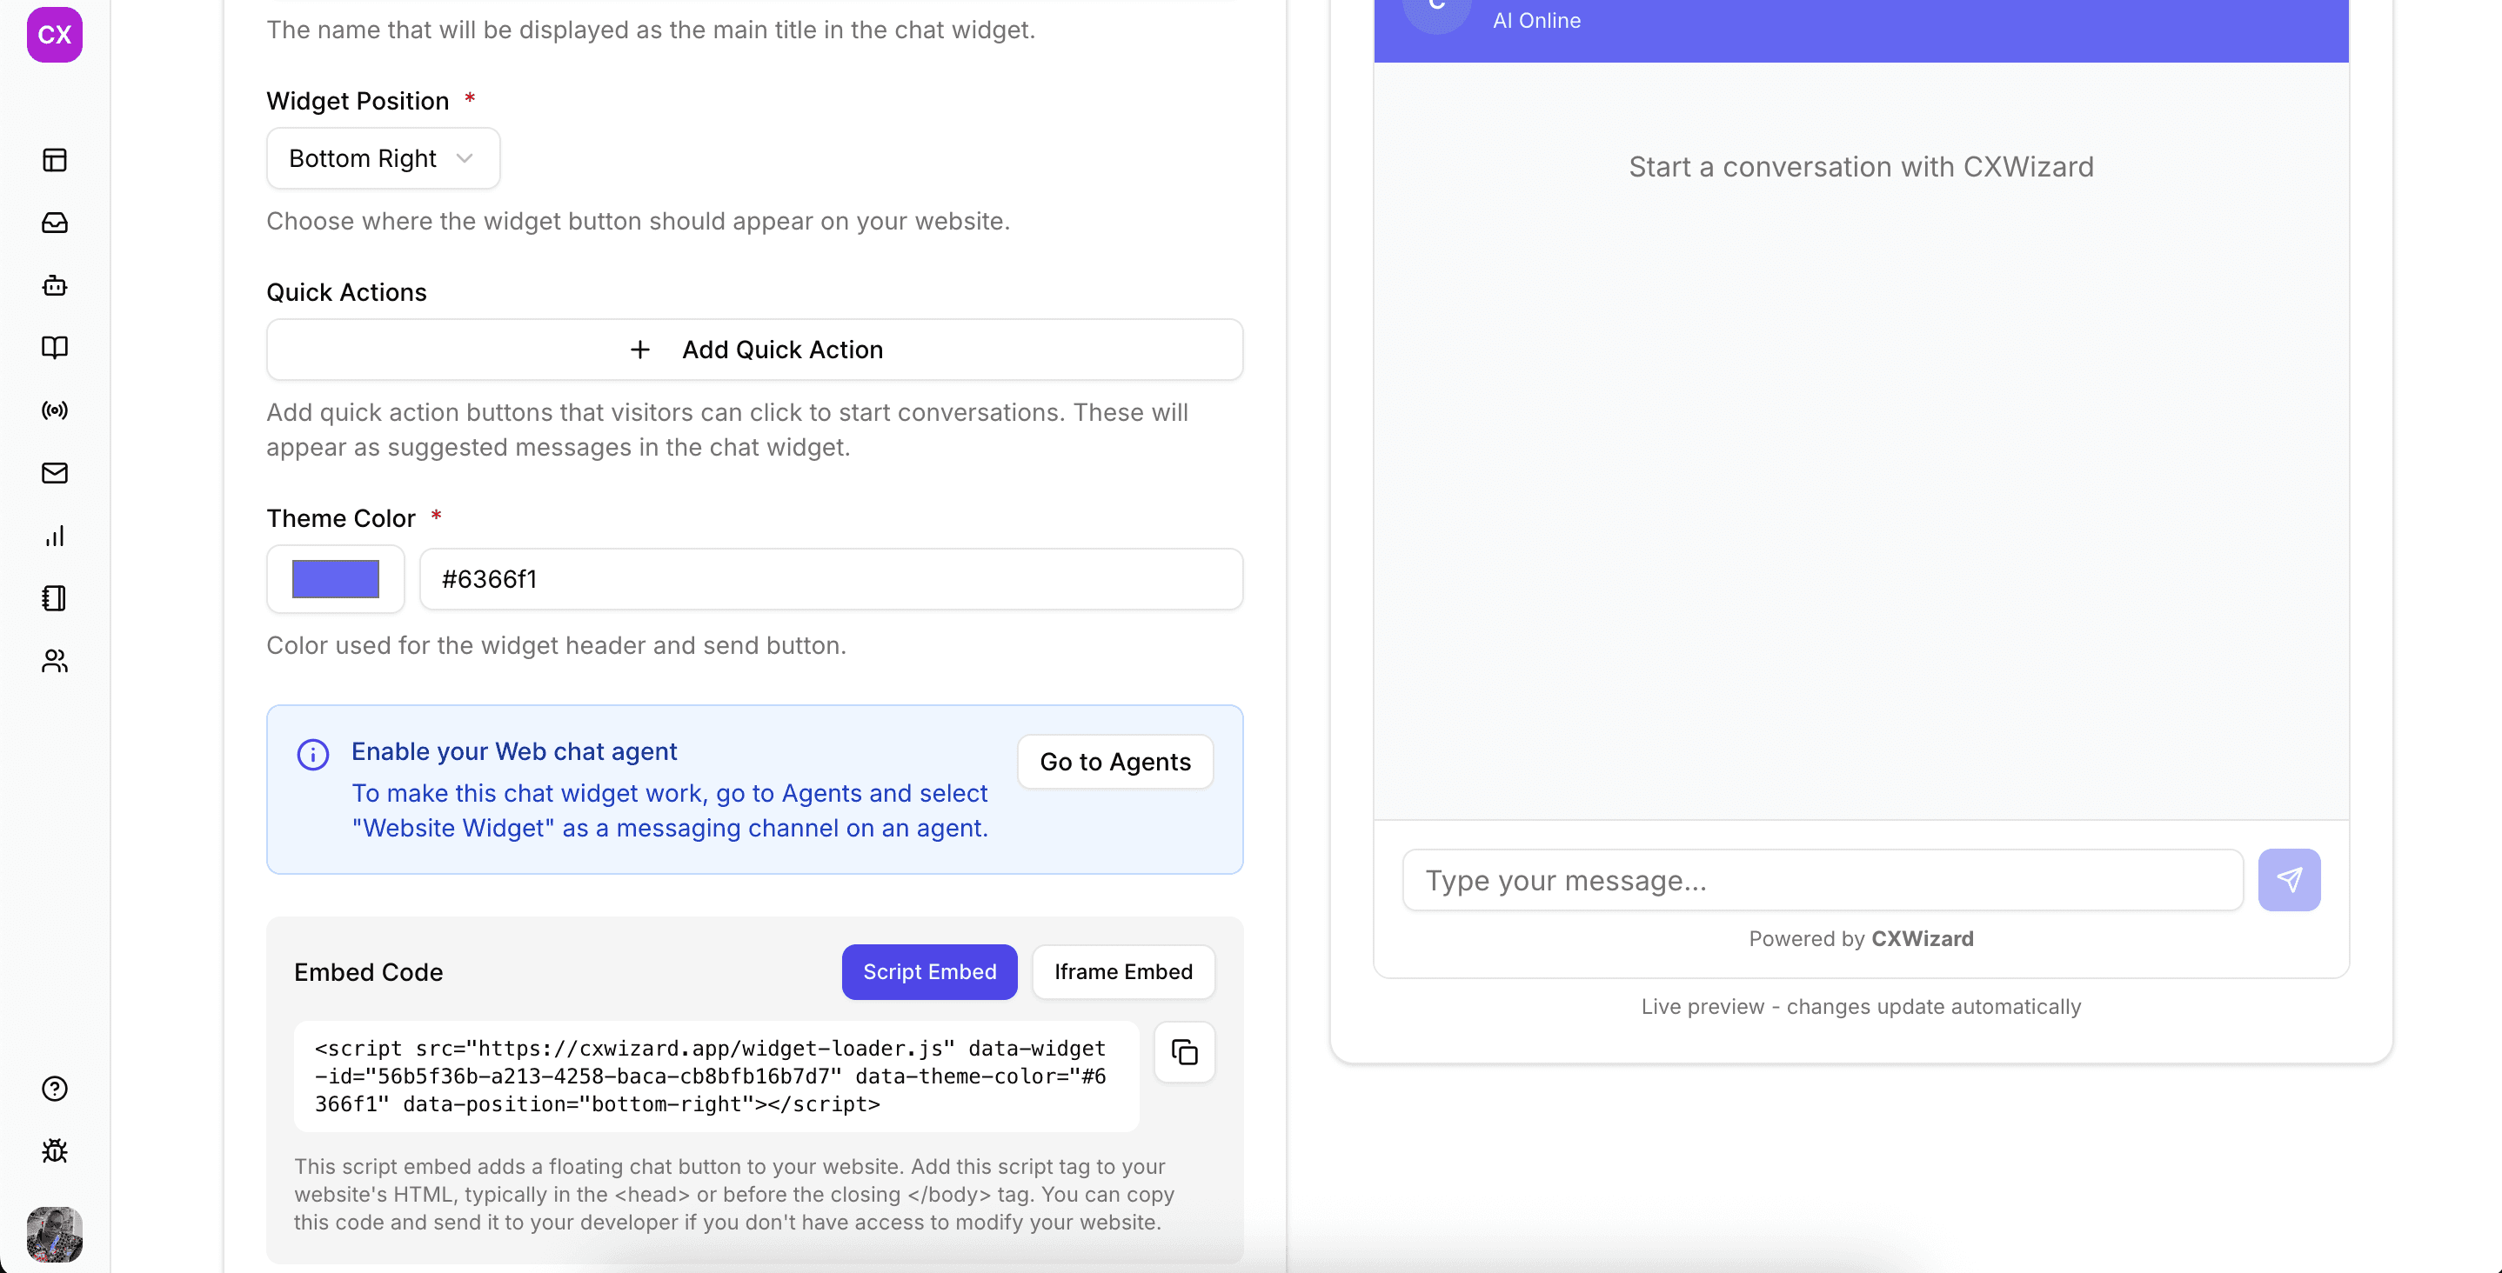
Task: Open the Inbox icon in the sidebar
Action: [x=55, y=223]
